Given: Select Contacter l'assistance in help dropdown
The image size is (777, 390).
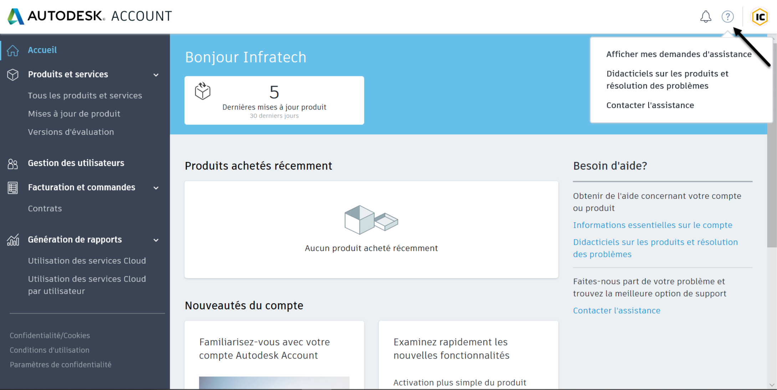Looking at the screenshot, I should click(x=650, y=105).
